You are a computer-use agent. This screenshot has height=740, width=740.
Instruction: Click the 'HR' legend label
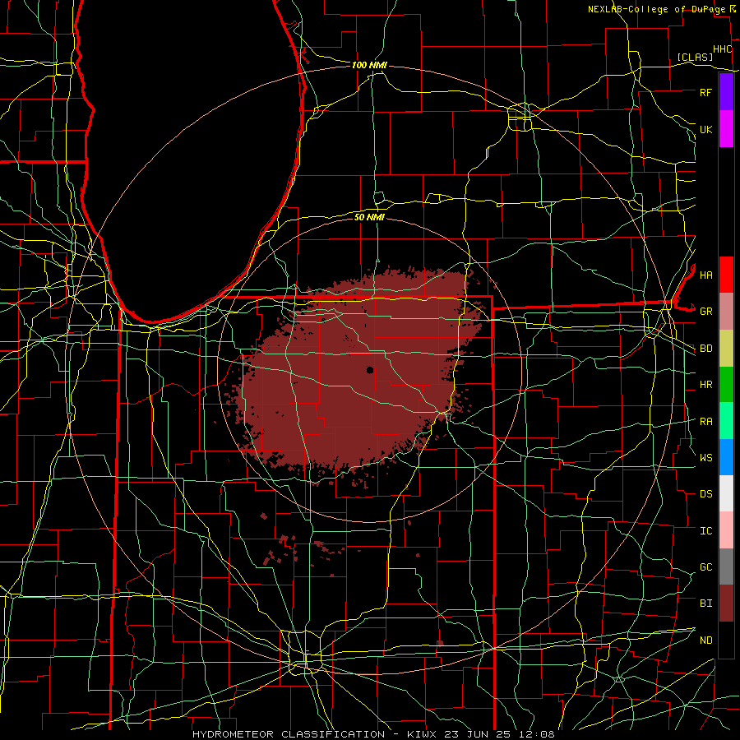705,385
